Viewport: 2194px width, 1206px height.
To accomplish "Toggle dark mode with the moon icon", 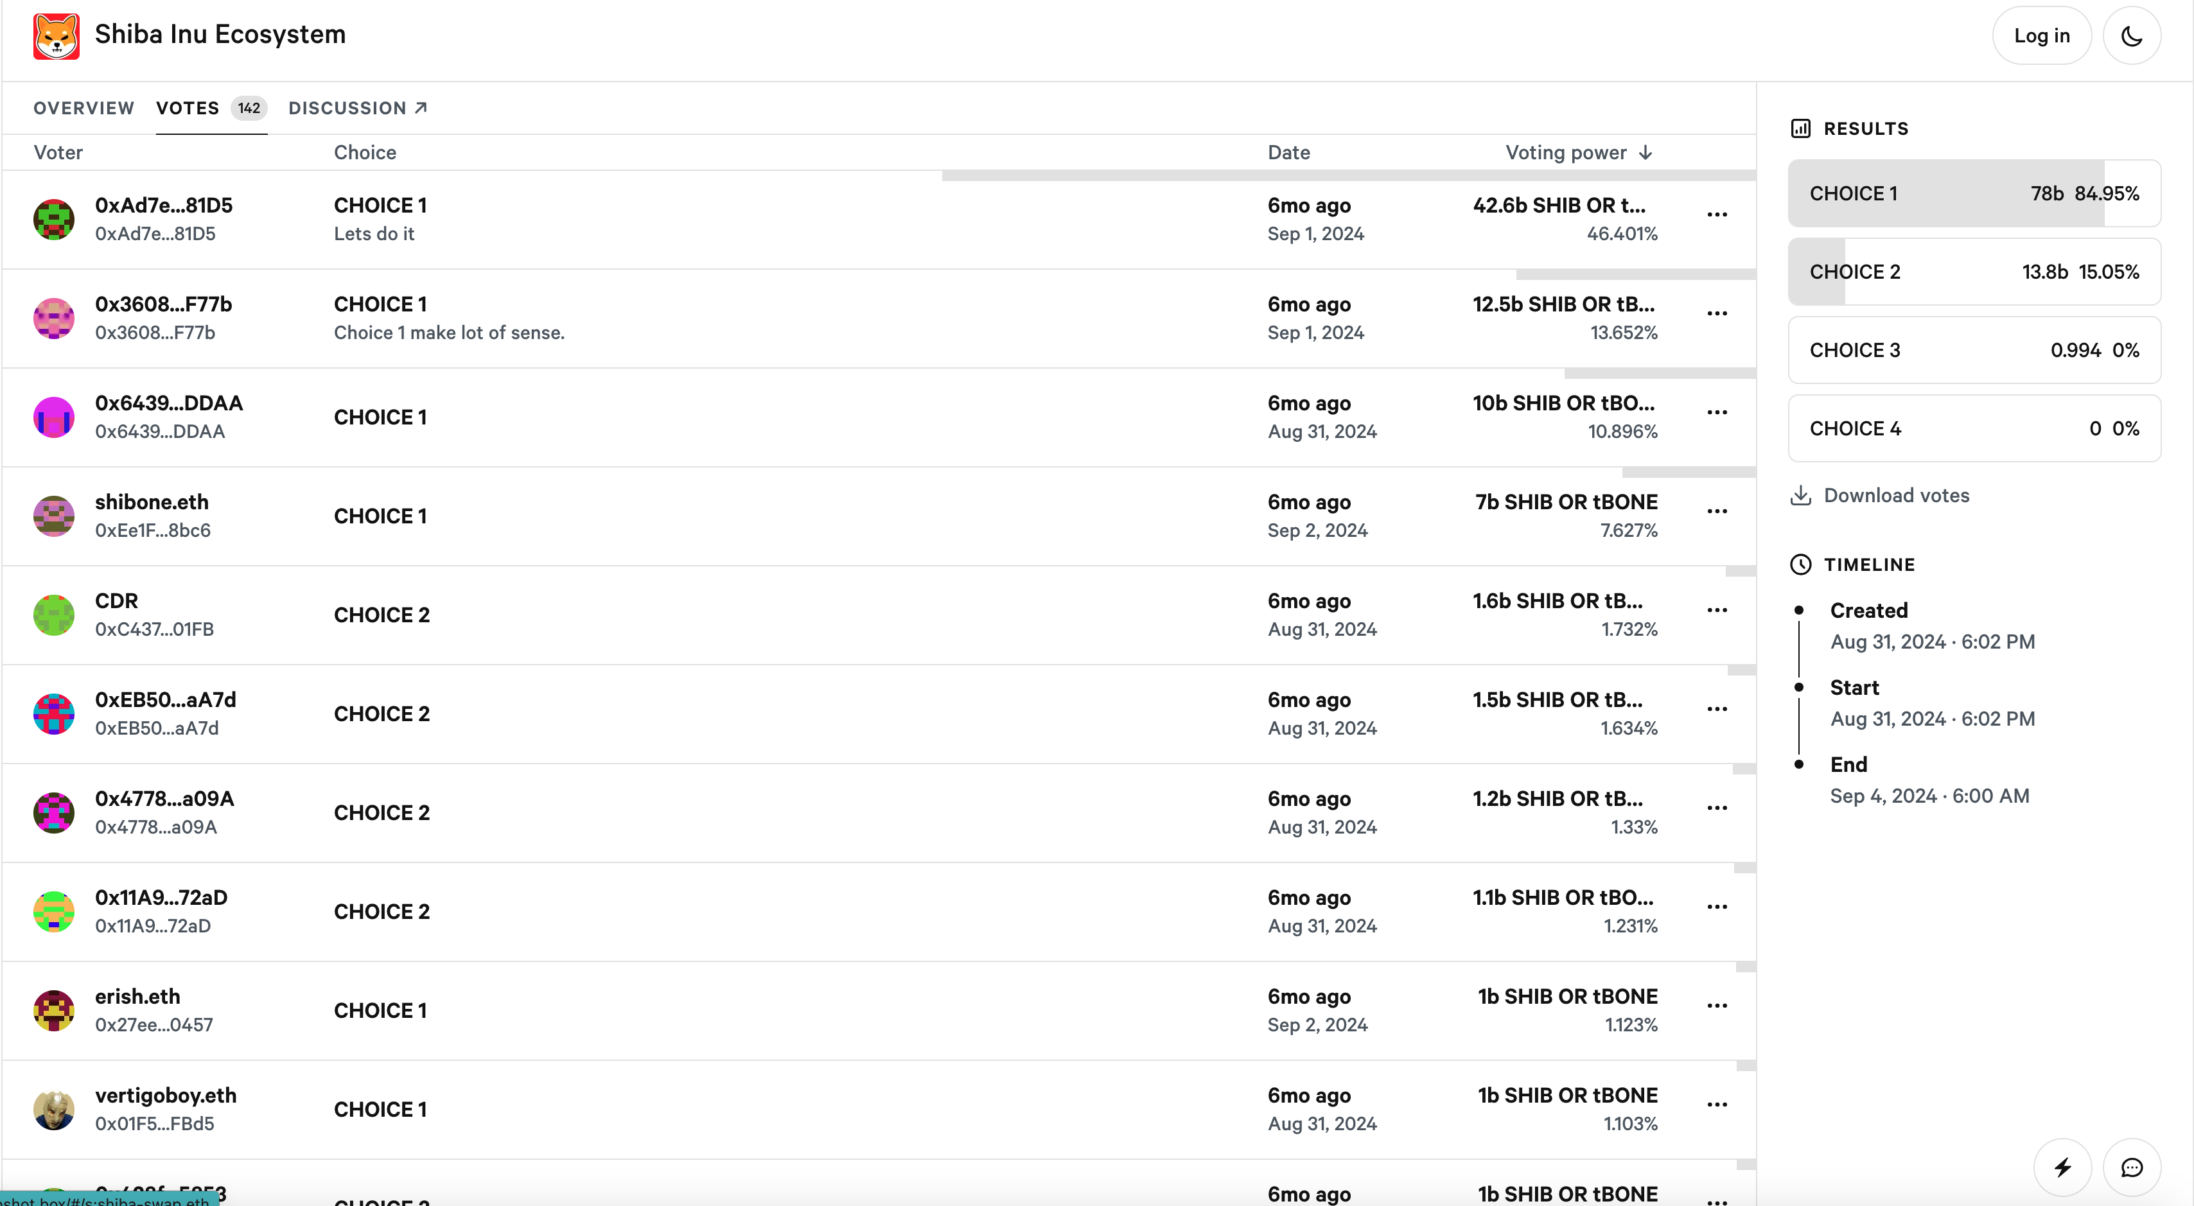I will [2131, 36].
